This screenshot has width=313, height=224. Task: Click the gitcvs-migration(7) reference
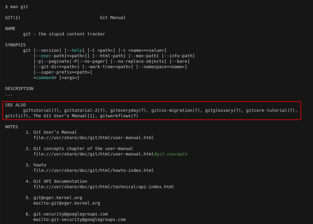[x=176, y=110]
